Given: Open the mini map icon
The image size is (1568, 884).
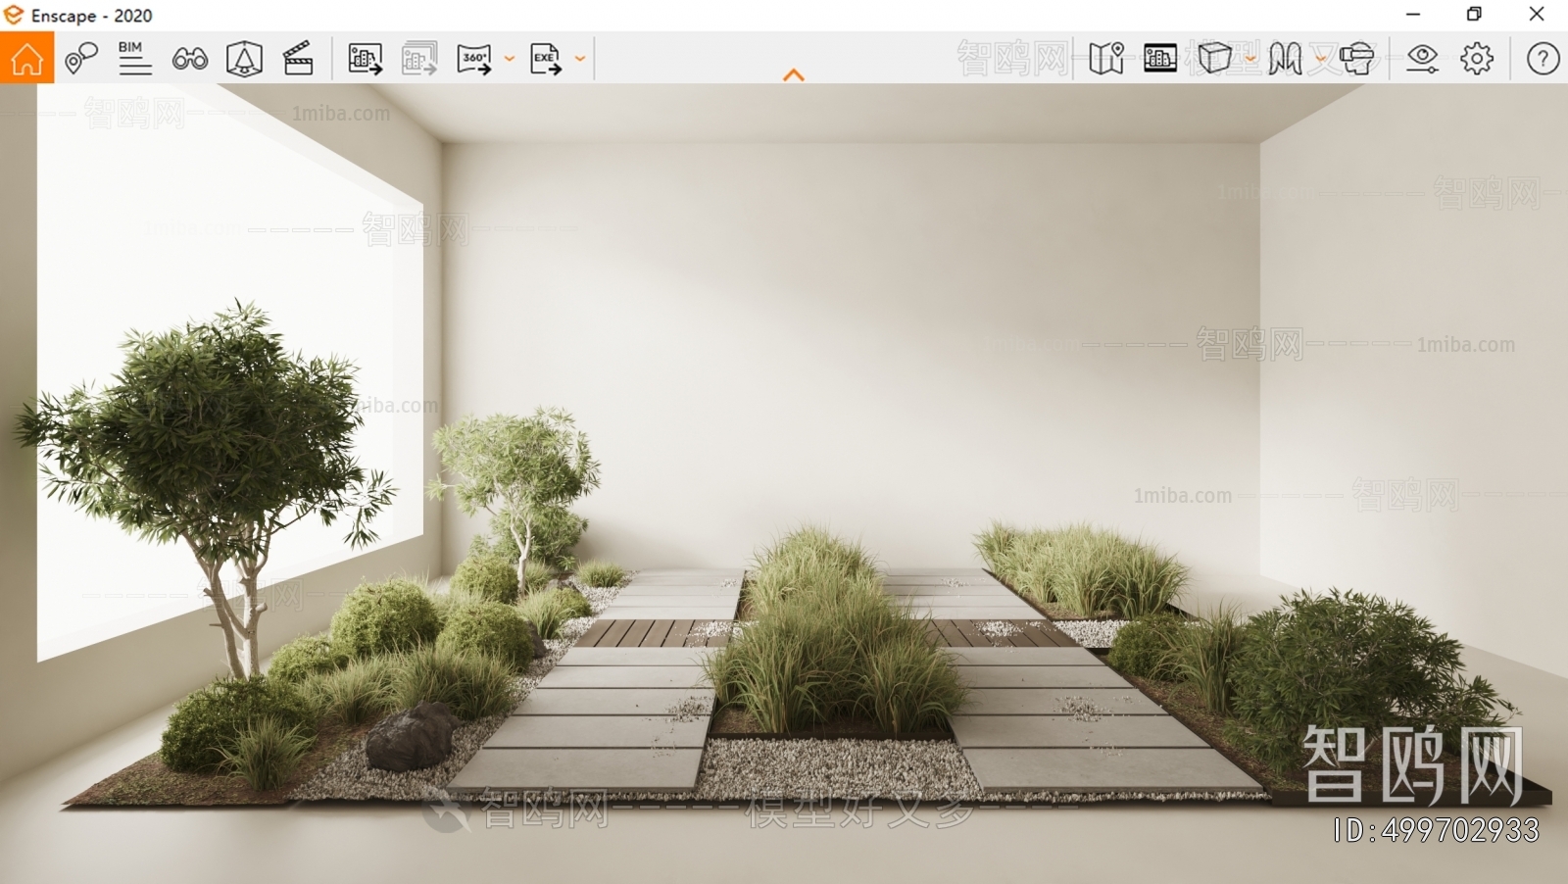Looking at the screenshot, I should coord(1105,59).
